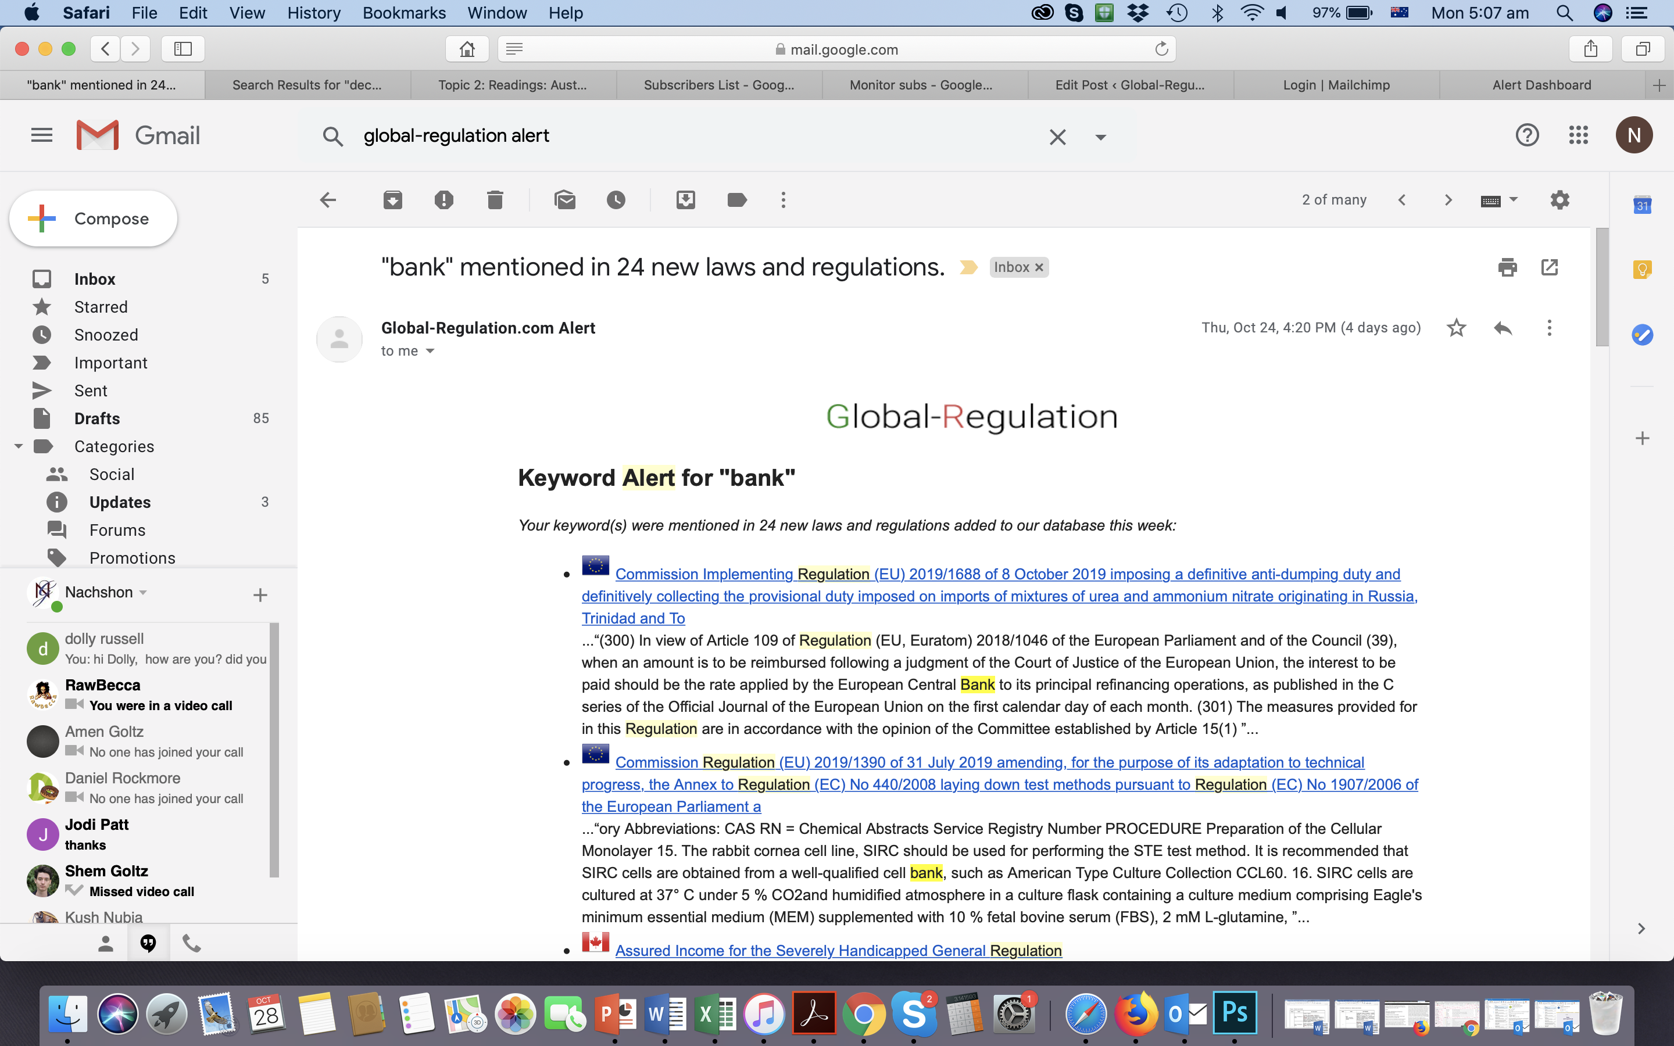This screenshot has width=1674, height=1046.
Task: Reload the page in Safari address bar
Action: (x=1161, y=49)
